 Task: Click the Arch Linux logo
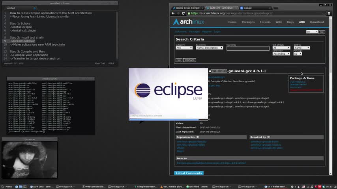tap(189, 22)
